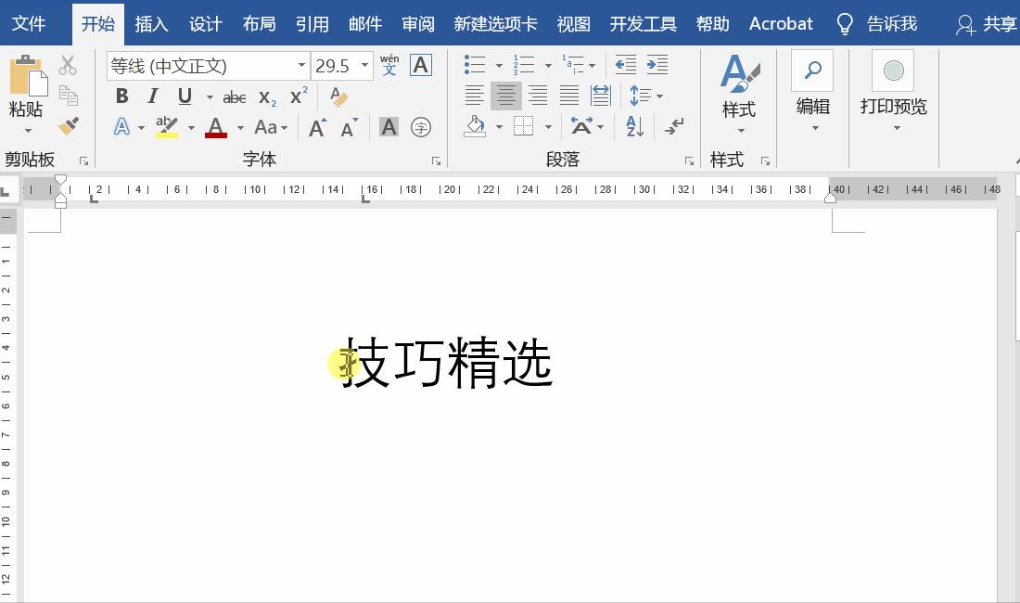The image size is (1020, 603).
Task: Enable strikethrough formatting
Action: (235, 96)
